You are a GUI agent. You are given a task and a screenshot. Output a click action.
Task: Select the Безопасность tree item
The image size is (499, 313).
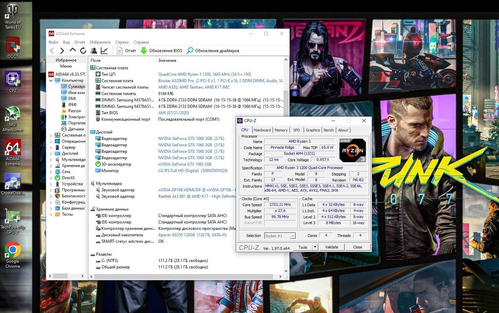pyautogui.click(x=70, y=196)
